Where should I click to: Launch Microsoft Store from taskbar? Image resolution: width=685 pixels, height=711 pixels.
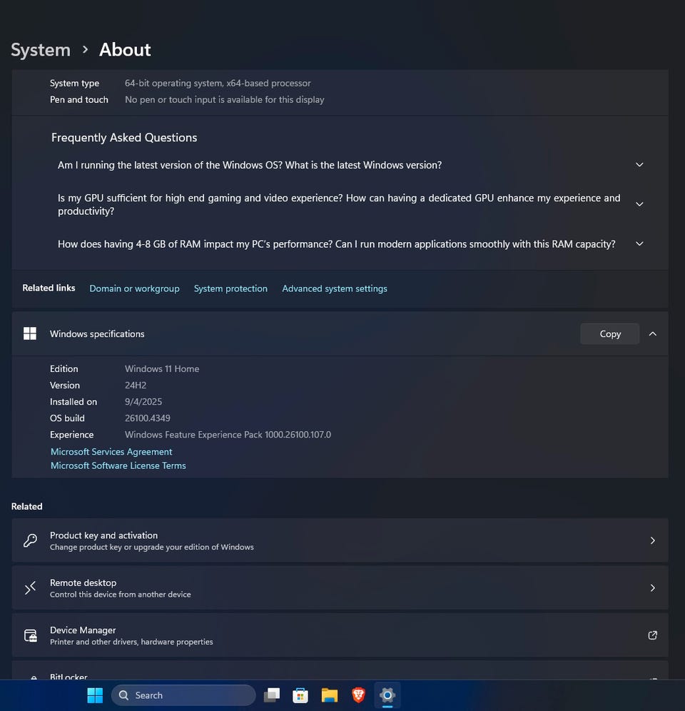pos(300,695)
